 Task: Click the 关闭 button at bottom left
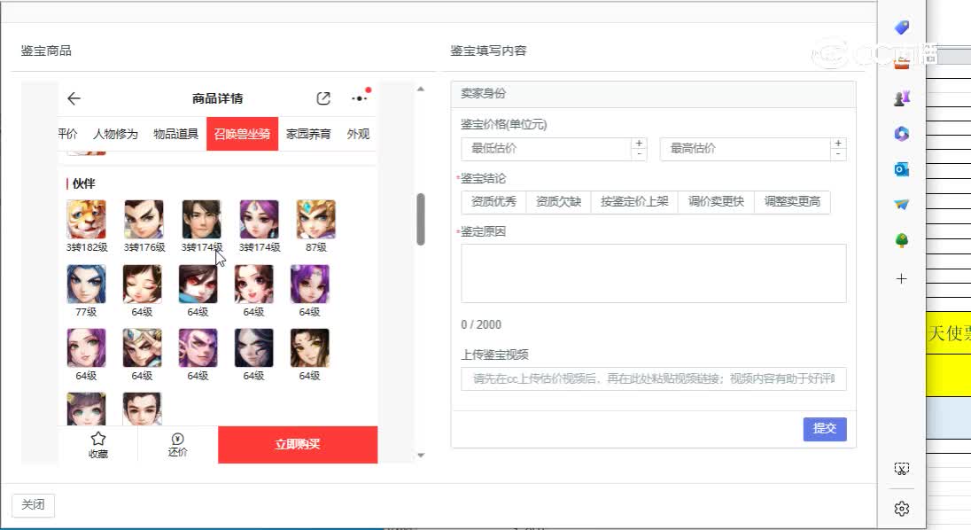click(x=33, y=504)
